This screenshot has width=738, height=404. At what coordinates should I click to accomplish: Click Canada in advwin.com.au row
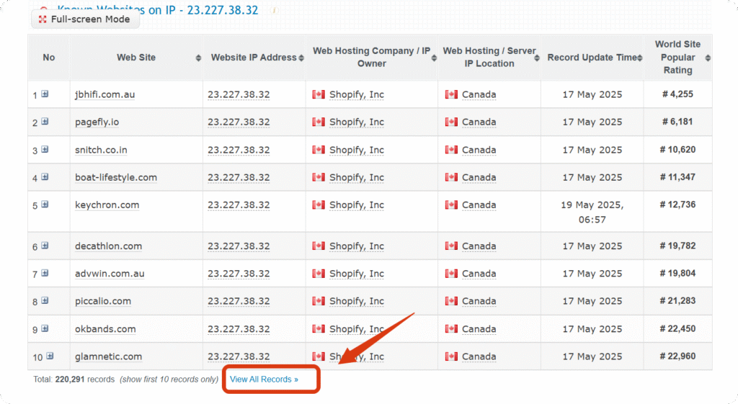coord(479,274)
